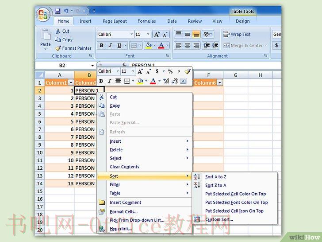Image resolution: width=322 pixels, height=242 pixels.
Task: Open ribbon font name Calibri dropdown
Action: point(131,34)
